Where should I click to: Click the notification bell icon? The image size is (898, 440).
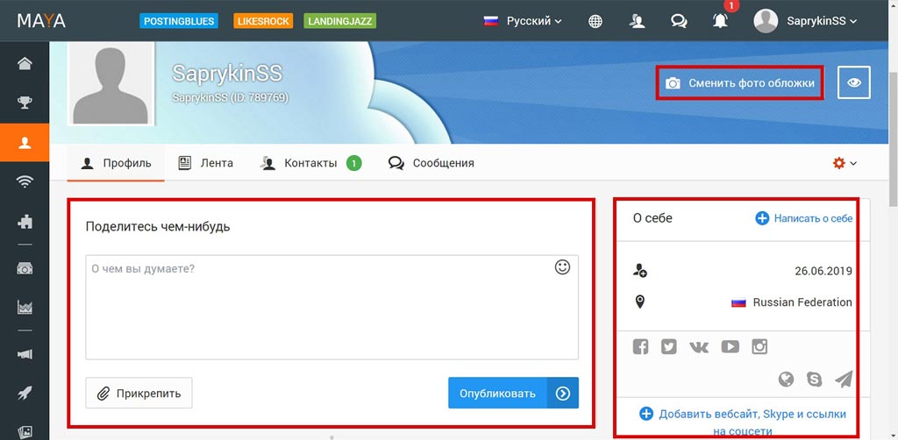pos(720,20)
